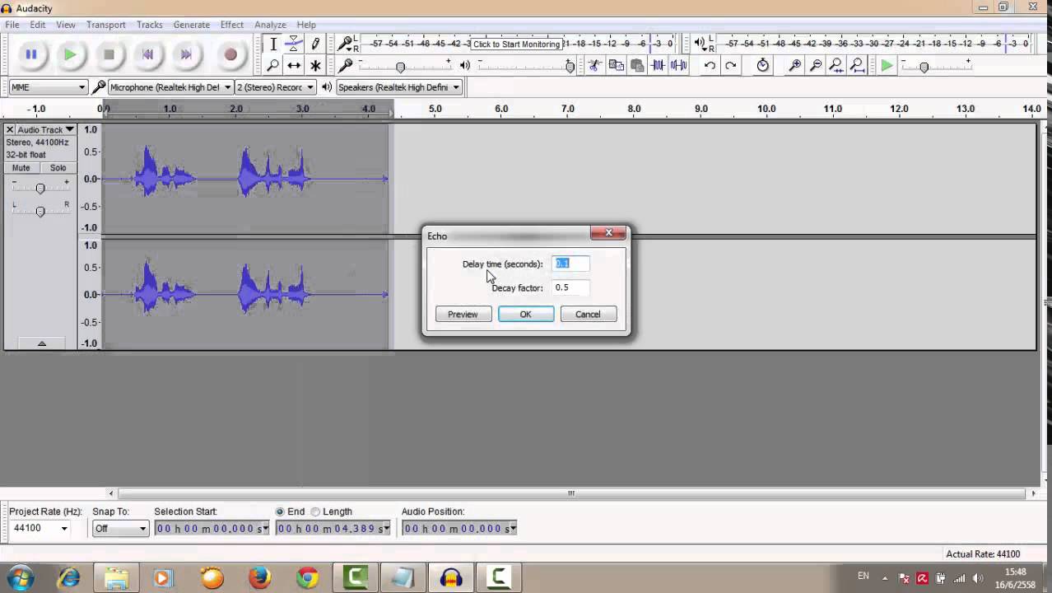Click the Fit Selection zoom icon
The width and height of the screenshot is (1052, 593).
[x=837, y=66]
